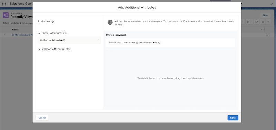This screenshot has width=276, height=130.
Task: Remove the First Name attribute pill
Action: (x=137, y=43)
